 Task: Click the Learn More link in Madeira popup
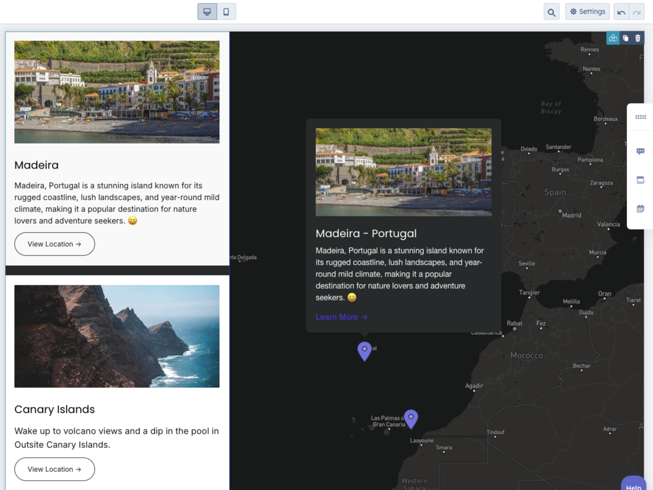point(341,317)
